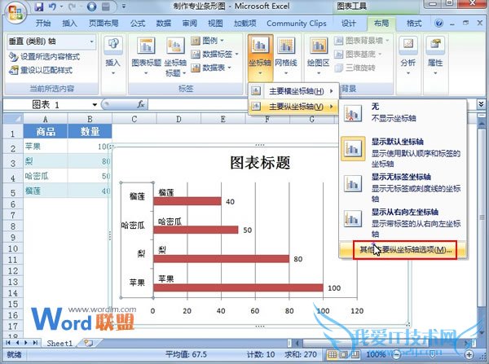Screen dimensions: 489x364
Task: Open the 公式 formulas tab
Action: tap(138, 23)
